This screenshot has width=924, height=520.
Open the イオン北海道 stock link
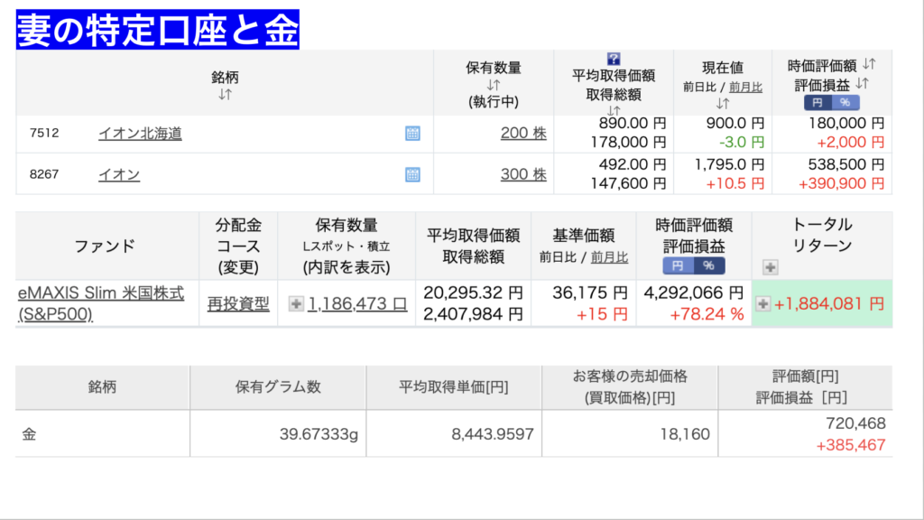coord(140,134)
